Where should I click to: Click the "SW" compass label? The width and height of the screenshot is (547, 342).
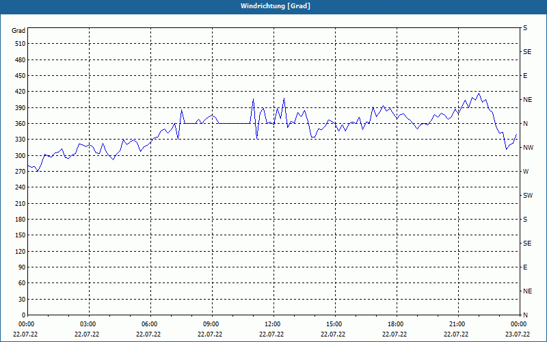[x=528, y=196]
